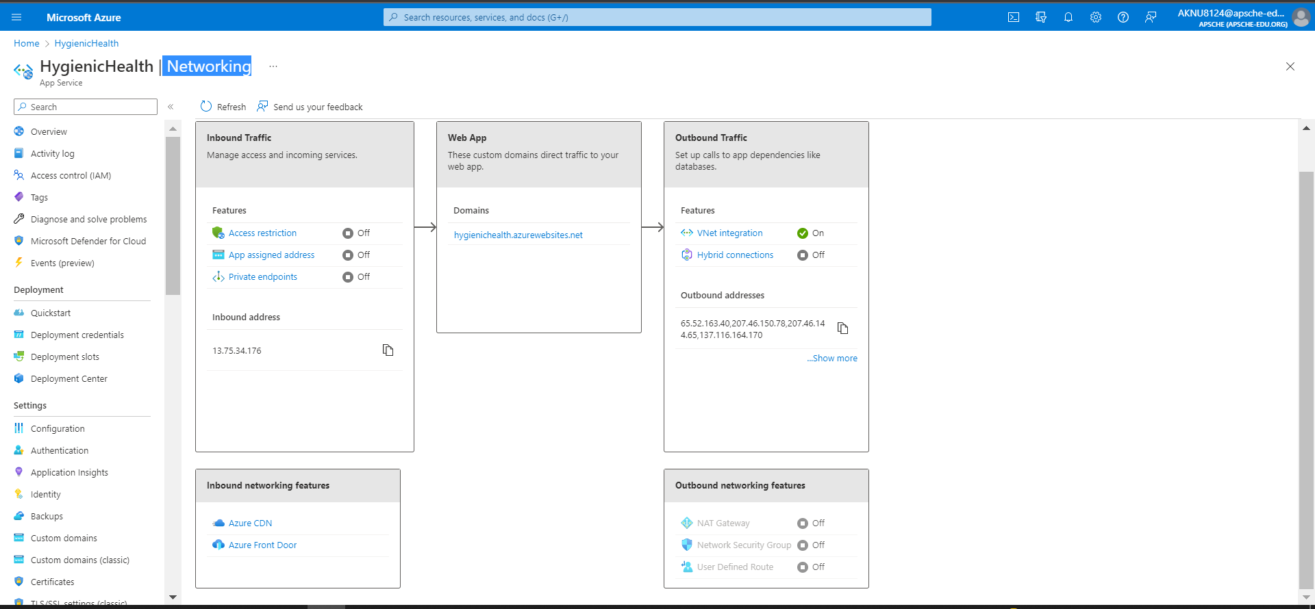Open the notifications bell
The image size is (1315, 609).
pos(1068,17)
